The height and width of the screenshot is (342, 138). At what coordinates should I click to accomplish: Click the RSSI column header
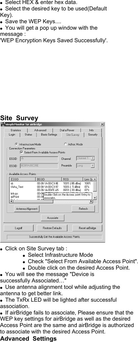[x=73, y=179]
